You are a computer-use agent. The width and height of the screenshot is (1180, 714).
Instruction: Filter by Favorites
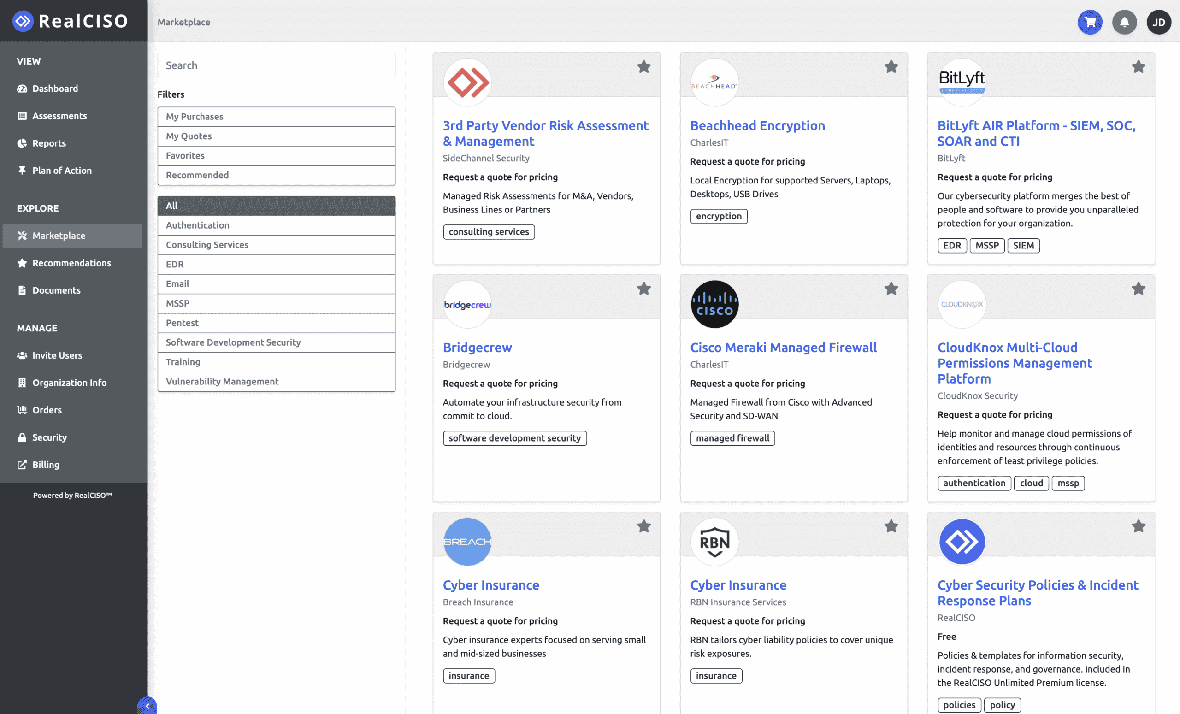[276, 156]
